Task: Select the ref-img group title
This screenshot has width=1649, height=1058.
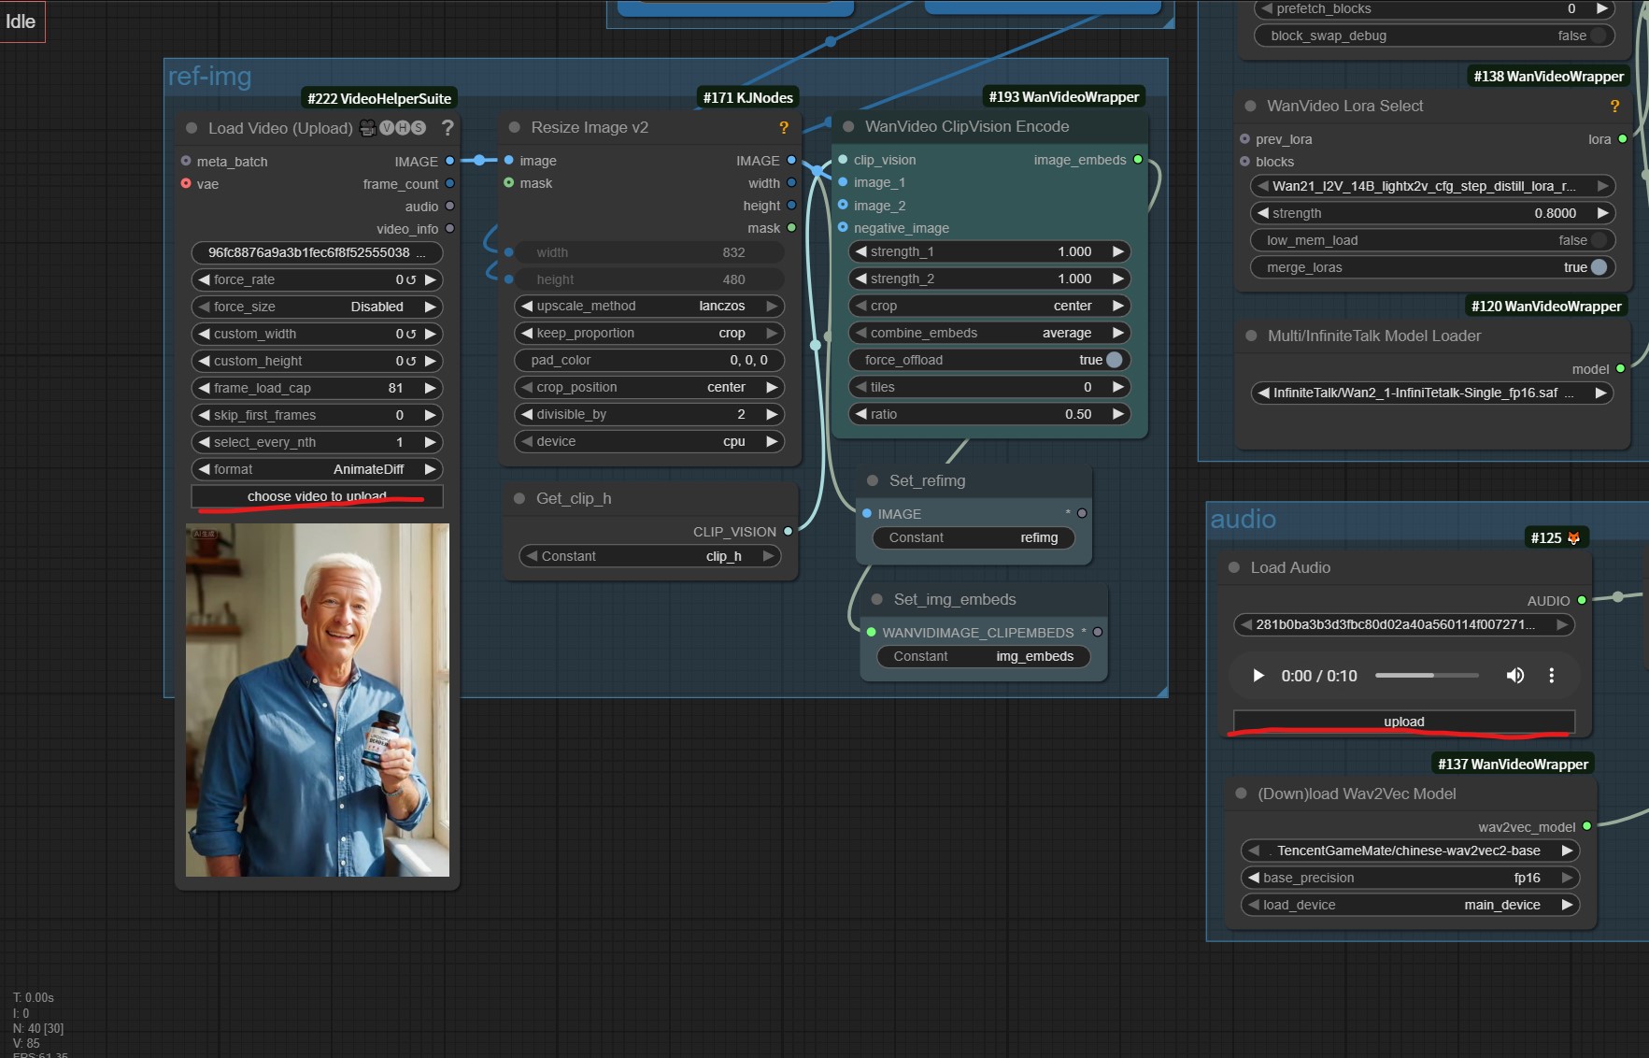Action: click(x=209, y=76)
